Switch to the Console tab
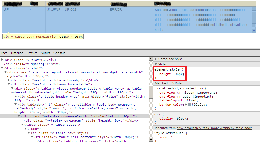 [59, 53]
